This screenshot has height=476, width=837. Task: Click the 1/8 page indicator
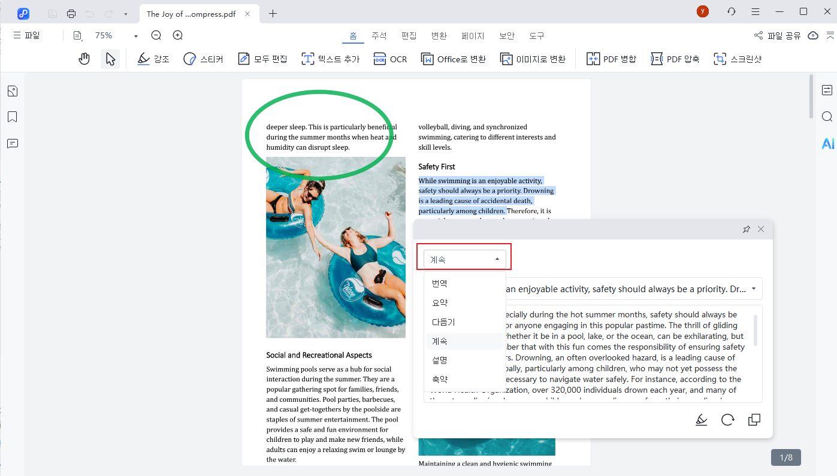click(x=785, y=457)
